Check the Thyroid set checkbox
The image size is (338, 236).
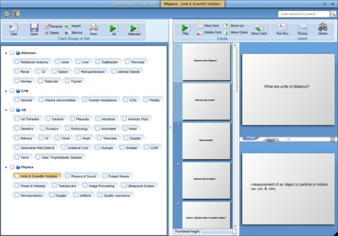click(67, 81)
